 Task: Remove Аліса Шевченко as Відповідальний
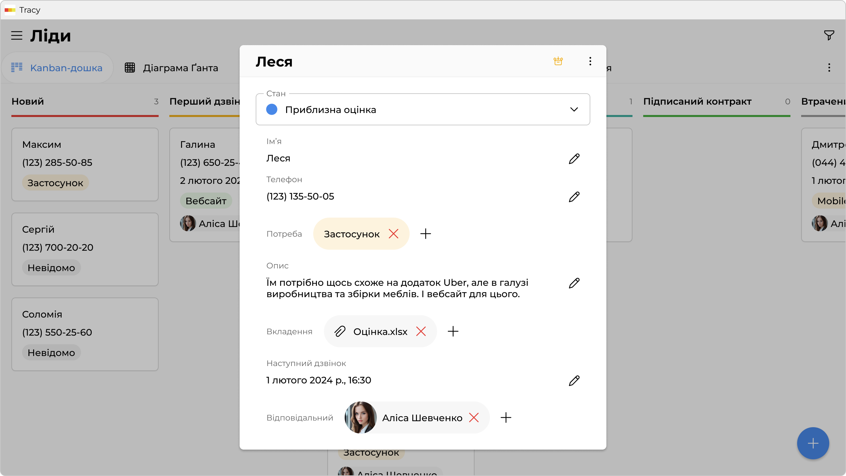point(474,418)
